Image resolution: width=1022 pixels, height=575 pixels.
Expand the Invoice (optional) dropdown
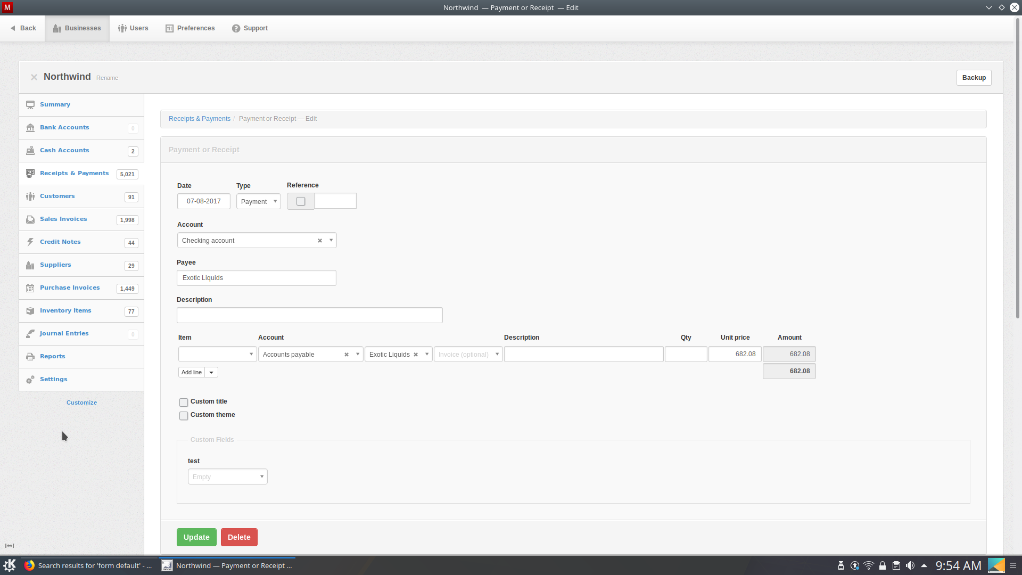(x=468, y=355)
